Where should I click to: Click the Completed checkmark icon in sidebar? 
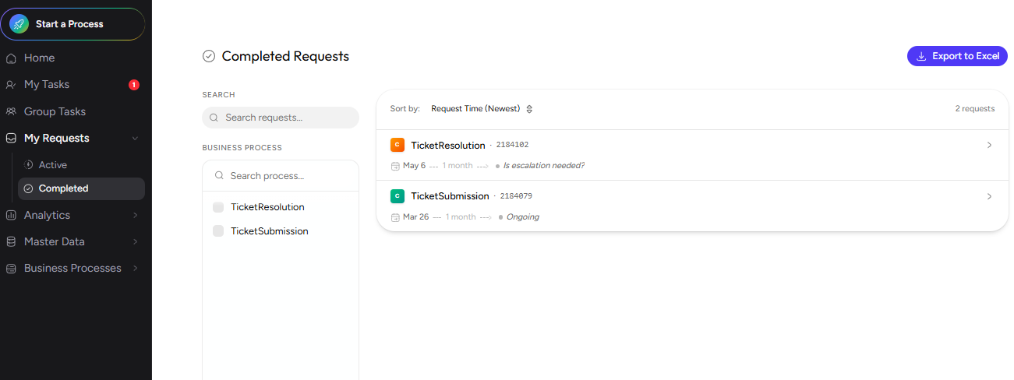click(29, 188)
